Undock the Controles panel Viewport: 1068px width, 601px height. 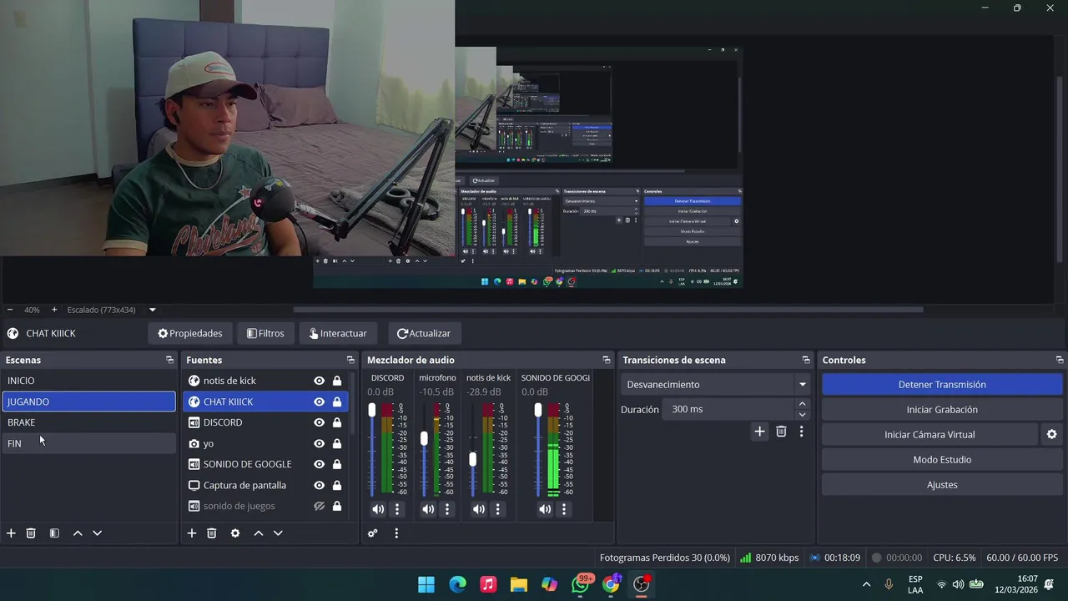(x=1060, y=360)
